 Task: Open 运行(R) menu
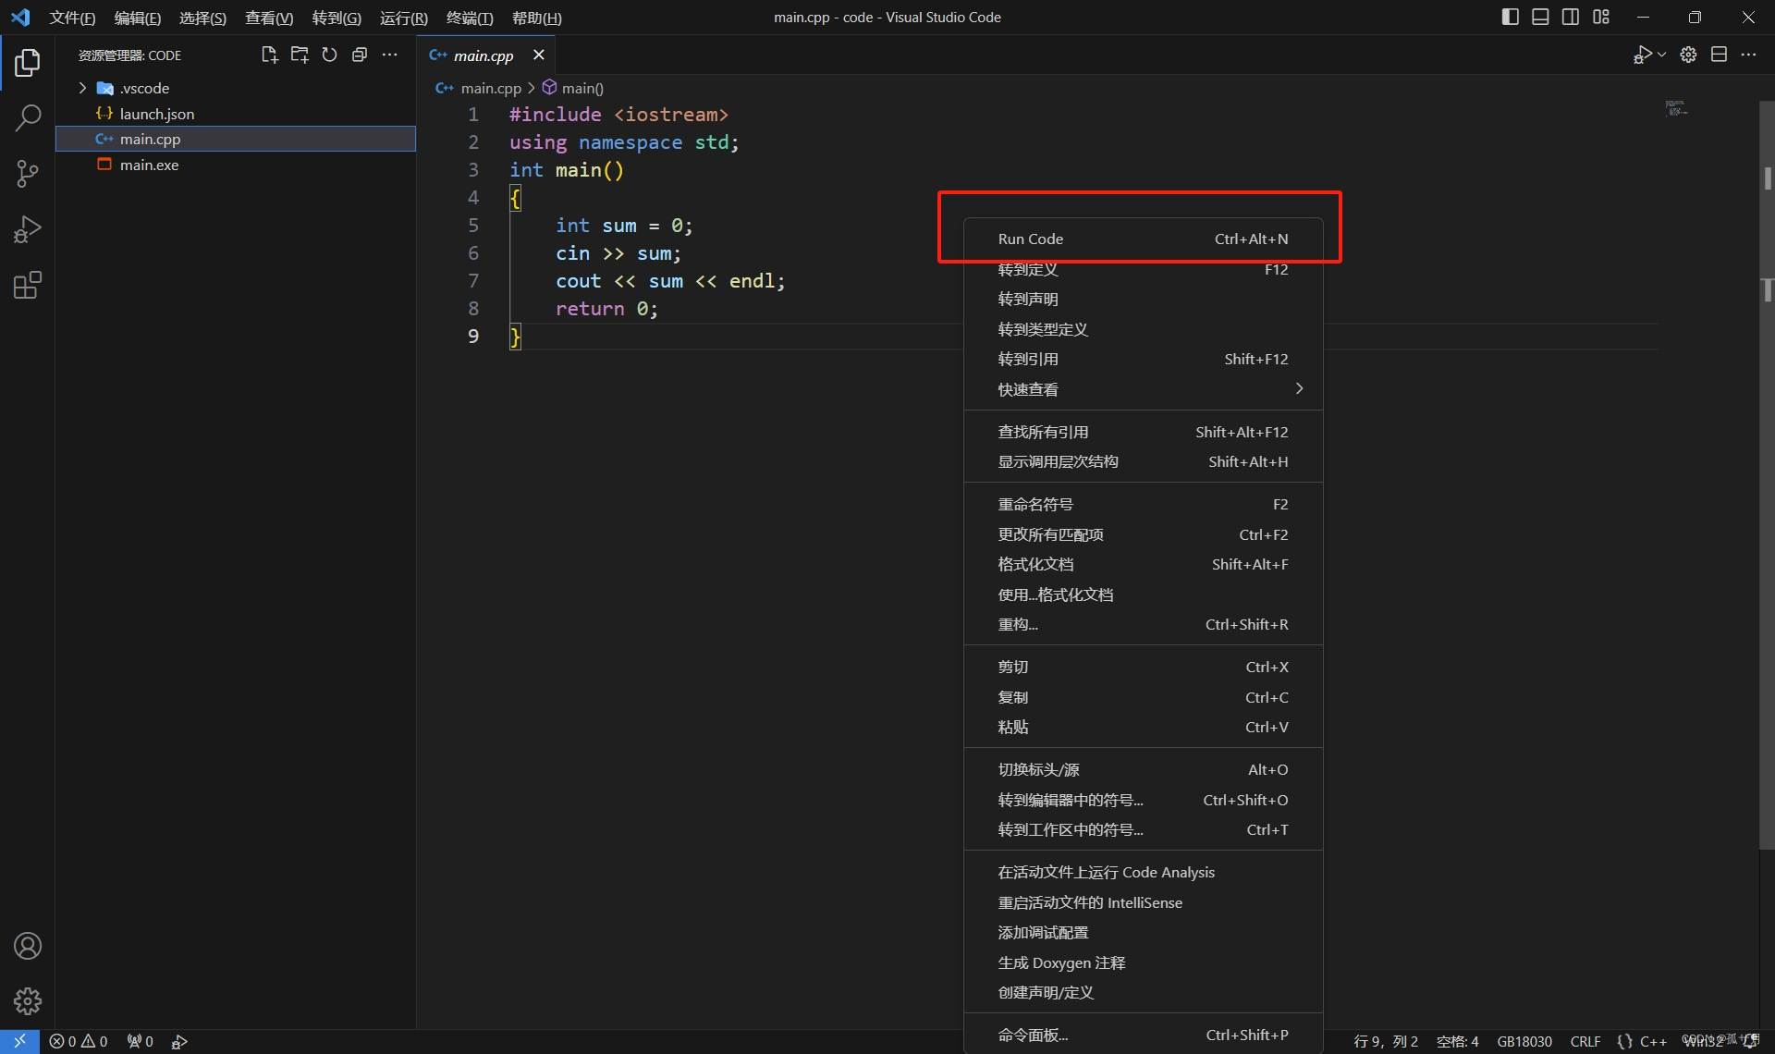pyautogui.click(x=403, y=18)
